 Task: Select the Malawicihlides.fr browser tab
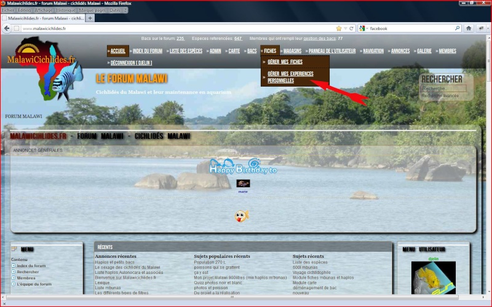[43, 18]
